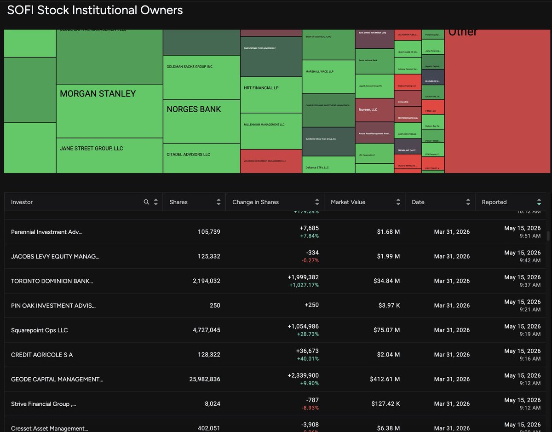Select the RHUMBLINE treemap tile
Screen dimensions: 552x432
433,77
